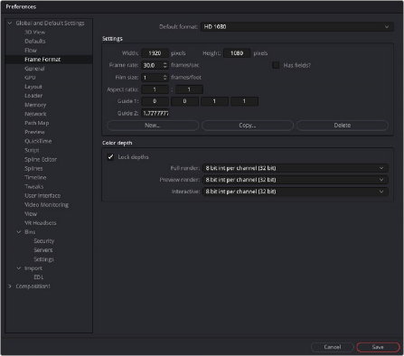Click fourth Guide 1 field

[x=244, y=101]
